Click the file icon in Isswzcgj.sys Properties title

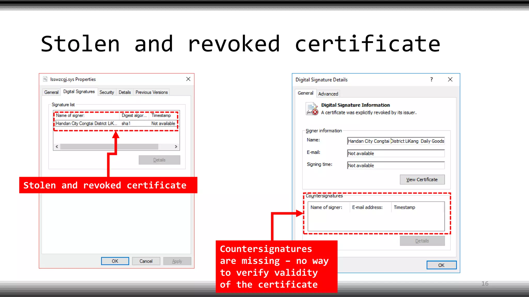click(x=45, y=79)
